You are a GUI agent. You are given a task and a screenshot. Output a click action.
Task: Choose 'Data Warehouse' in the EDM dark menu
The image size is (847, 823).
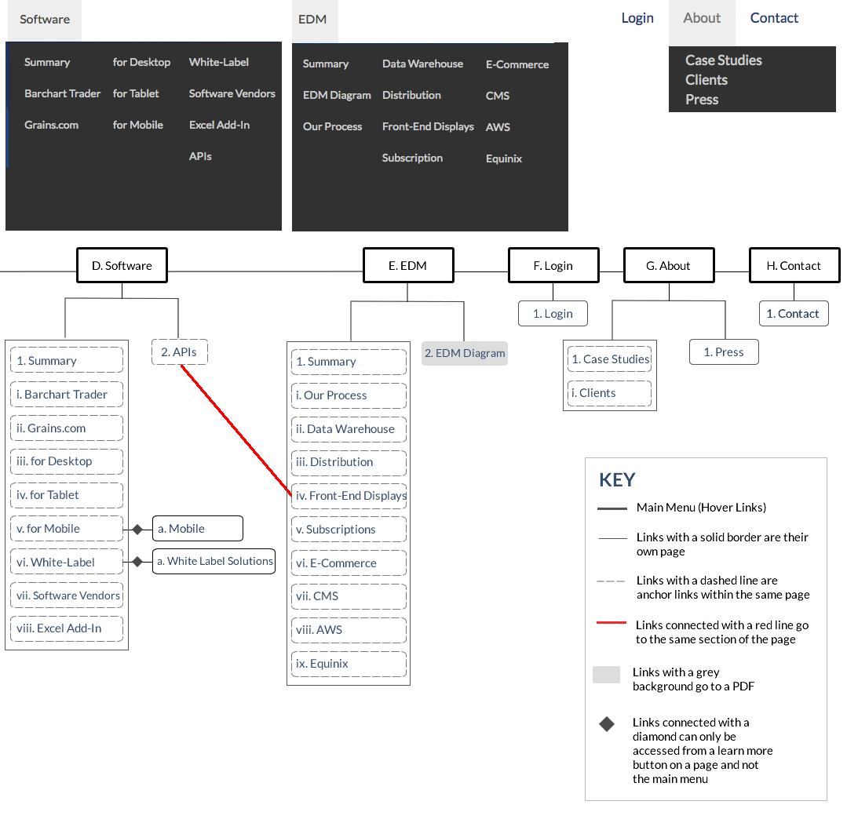[x=422, y=64]
